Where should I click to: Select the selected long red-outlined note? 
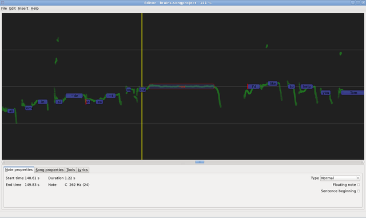[182, 86]
